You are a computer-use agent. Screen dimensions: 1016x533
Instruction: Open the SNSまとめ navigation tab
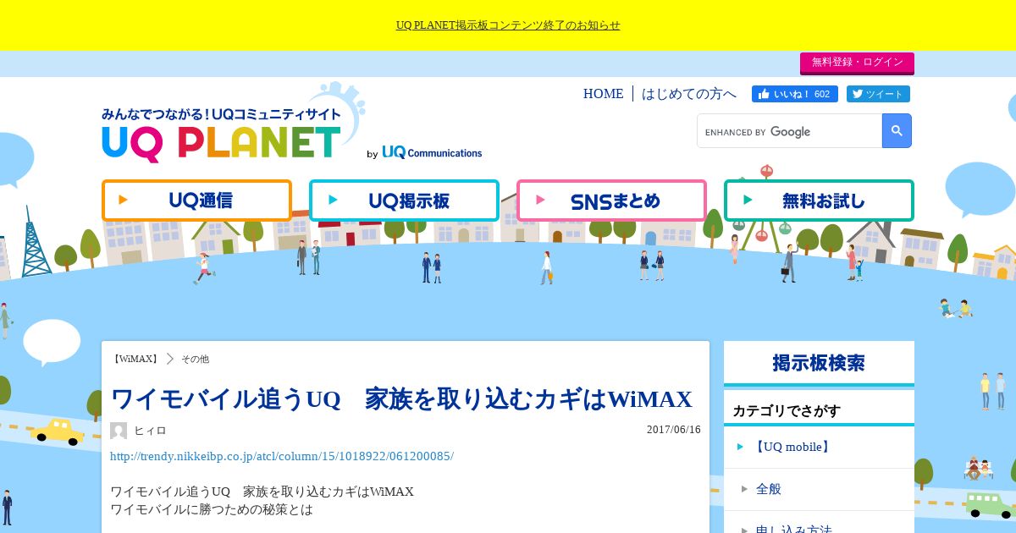[x=611, y=201]
